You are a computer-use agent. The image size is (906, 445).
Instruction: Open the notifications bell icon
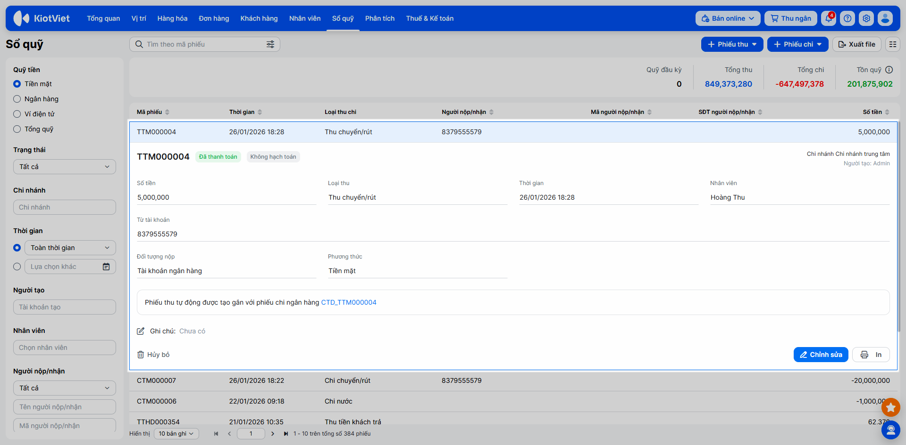[x=828, y=18]
